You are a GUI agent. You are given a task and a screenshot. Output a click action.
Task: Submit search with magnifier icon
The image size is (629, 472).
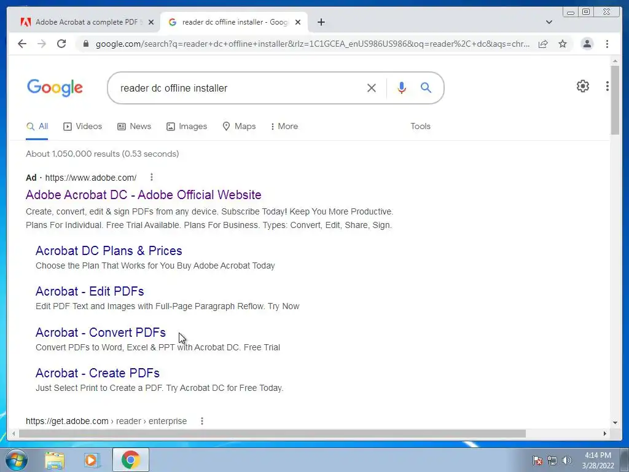tap(426, 87)
